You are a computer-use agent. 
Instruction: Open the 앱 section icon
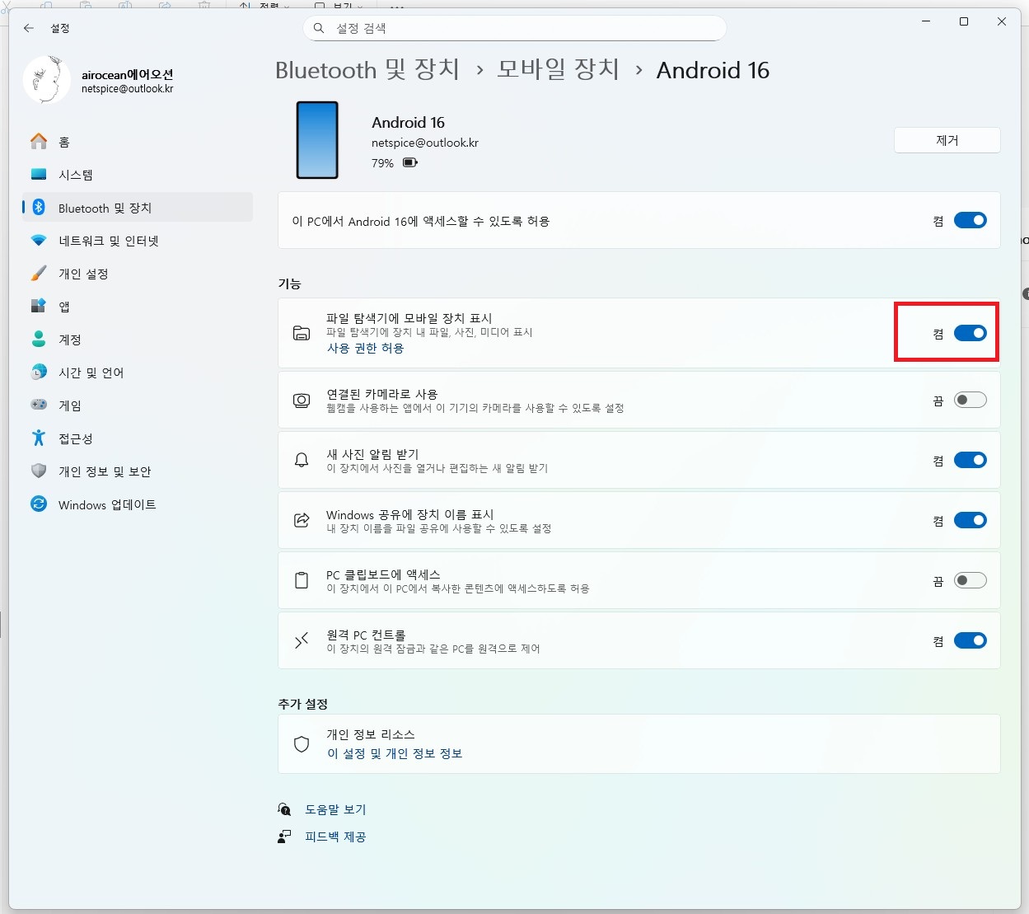click(39, 307)
